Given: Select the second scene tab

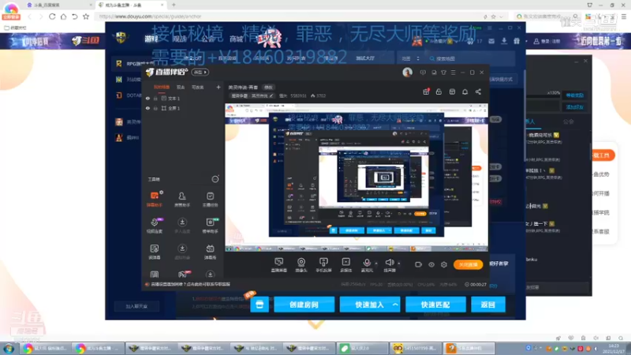Looking at the screenshot, I should click(181, 87).
